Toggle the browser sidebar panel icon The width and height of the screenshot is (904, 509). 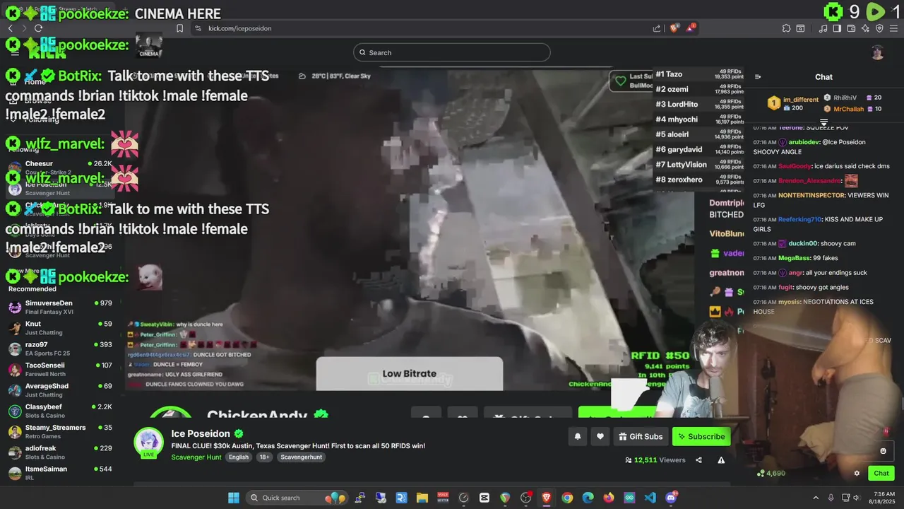pyautogui.click(x=837, y=28)
